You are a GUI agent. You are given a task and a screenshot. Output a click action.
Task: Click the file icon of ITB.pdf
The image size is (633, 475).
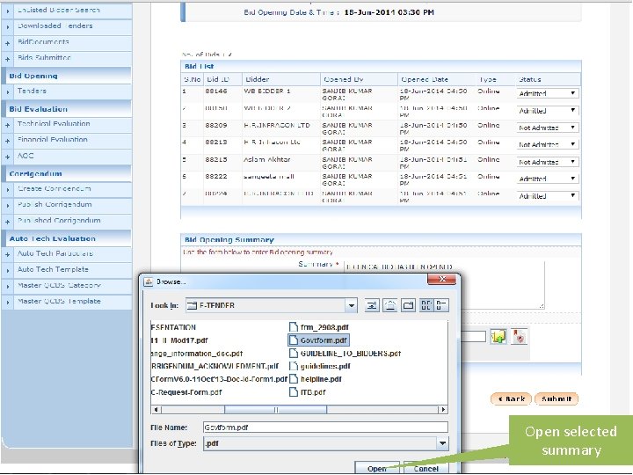pos(294,391)
